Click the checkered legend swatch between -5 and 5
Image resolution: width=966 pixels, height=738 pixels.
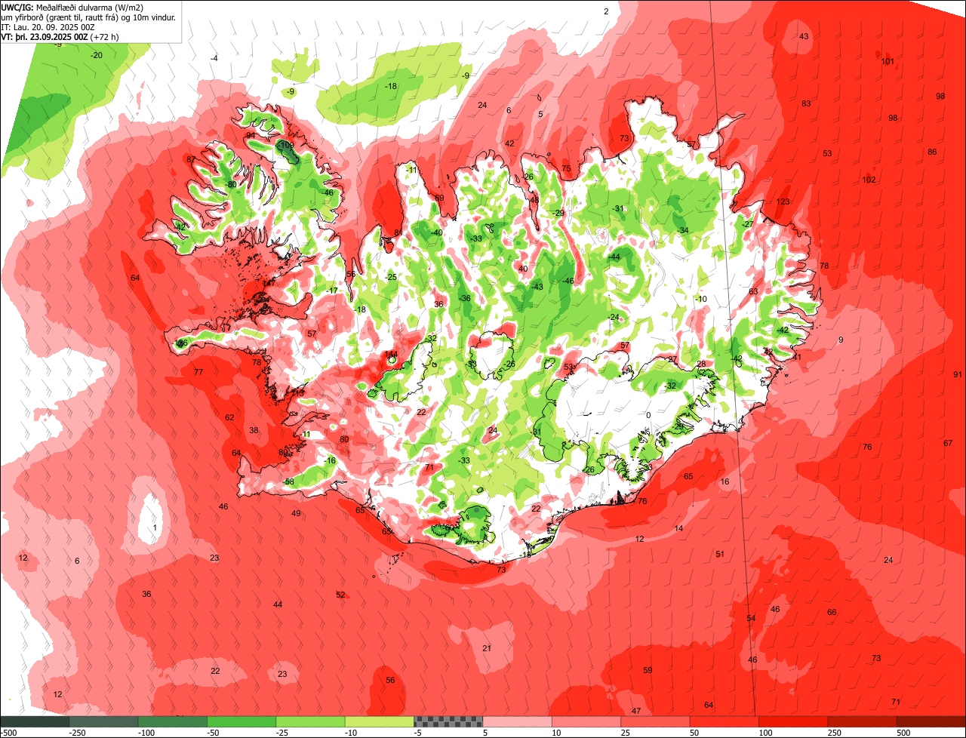tap(448, 721)
